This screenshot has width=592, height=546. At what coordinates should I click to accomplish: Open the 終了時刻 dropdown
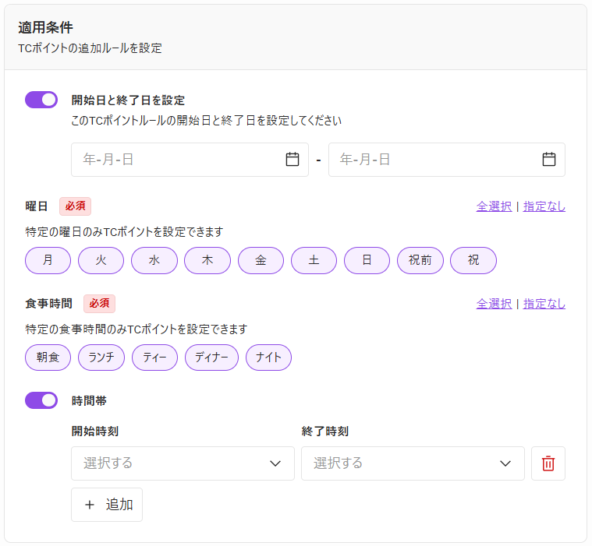coord(413,463)
